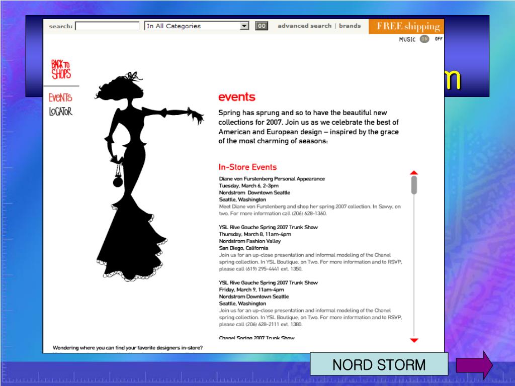Click San Diego, California text
515x386 pixels.
coord(244,248)
